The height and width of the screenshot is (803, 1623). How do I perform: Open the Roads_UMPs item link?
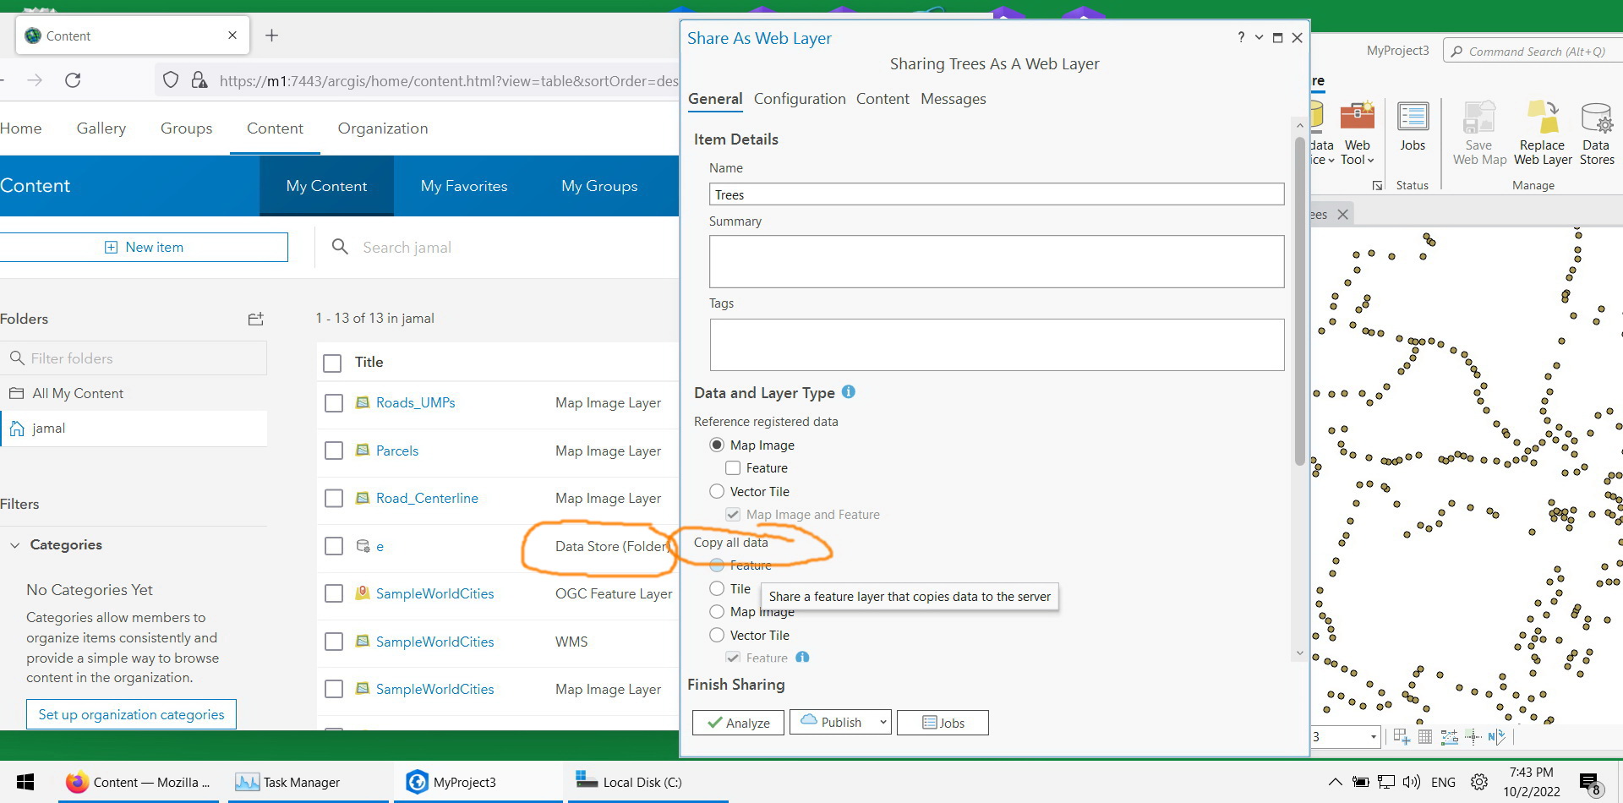415,402
